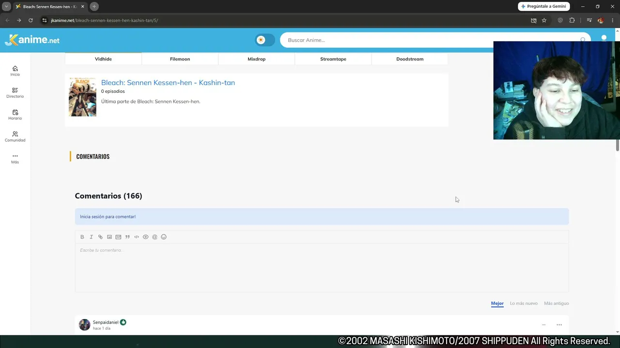Open a new browser tab with plus

(94, 6)
